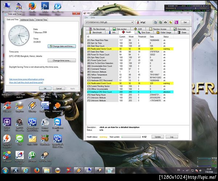Click the camera save screenshot icon
Viewport: 218px width, 181px height.
pyautogui.click(x=165, y=22)
